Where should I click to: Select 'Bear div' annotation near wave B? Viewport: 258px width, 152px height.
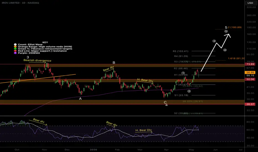pos(109,69)
